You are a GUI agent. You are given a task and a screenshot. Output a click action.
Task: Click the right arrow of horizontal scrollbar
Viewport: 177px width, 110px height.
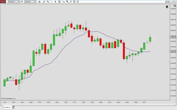coord(176,105)
